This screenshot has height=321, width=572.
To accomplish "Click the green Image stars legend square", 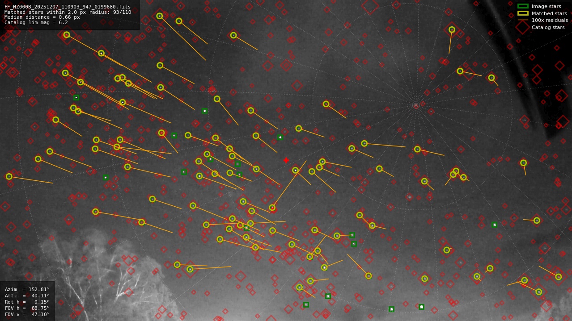I will tap(523, 6).
